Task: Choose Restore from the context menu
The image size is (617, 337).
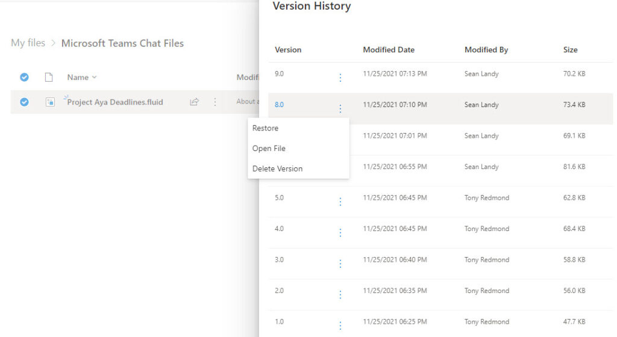Action: tap(265, 128)
